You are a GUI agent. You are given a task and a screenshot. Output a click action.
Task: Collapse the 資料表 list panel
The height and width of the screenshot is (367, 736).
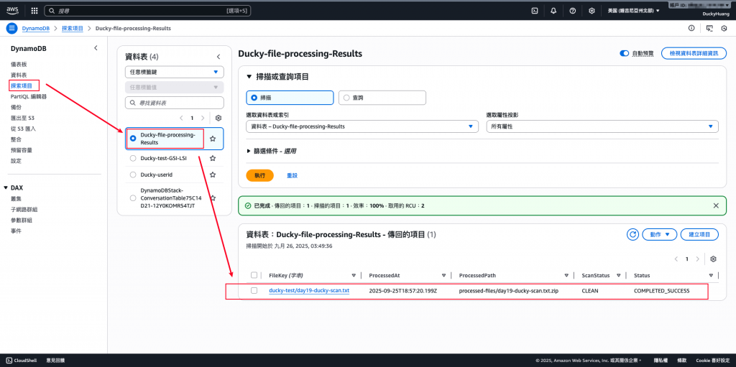(218, 57)
